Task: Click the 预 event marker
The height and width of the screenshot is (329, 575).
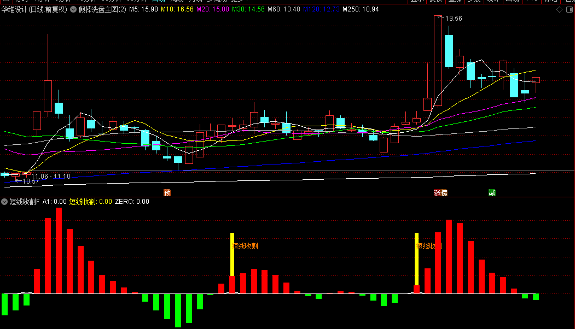Action: [x=167, y=193]
